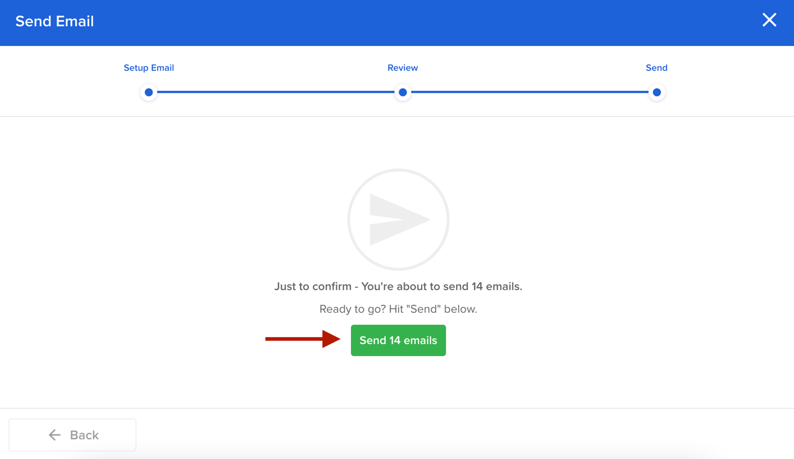The width and height of the screenshot is (794, 459).
Task: Click the "Ready to go?" instruction text
Action: (x=398, y=308)
